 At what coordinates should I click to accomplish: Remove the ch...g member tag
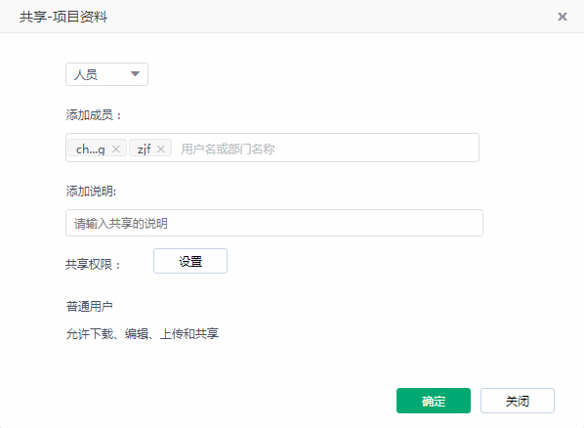click(x=116, y=150)
